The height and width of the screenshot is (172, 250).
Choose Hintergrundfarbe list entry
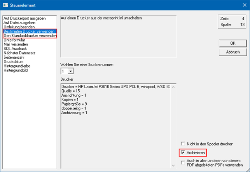tap(17, 66)
